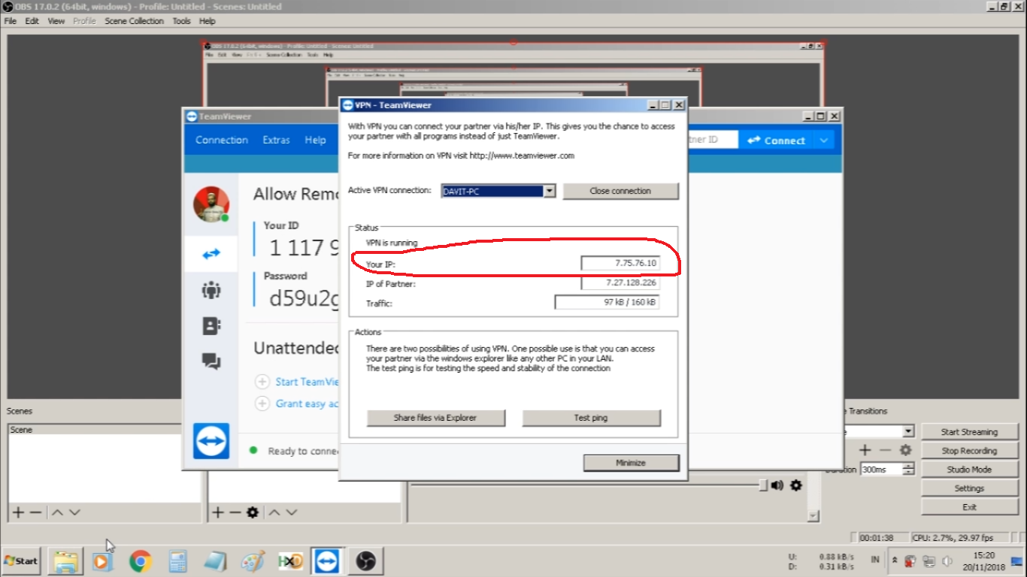The height and width of the screenshot is (577, 1027).
Task: Open File Explorer from the taskbar
Action: (x=65, y=561)
